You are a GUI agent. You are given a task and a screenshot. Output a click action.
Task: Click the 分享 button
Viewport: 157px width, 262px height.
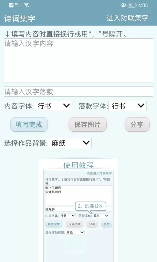tap(137, 125)
